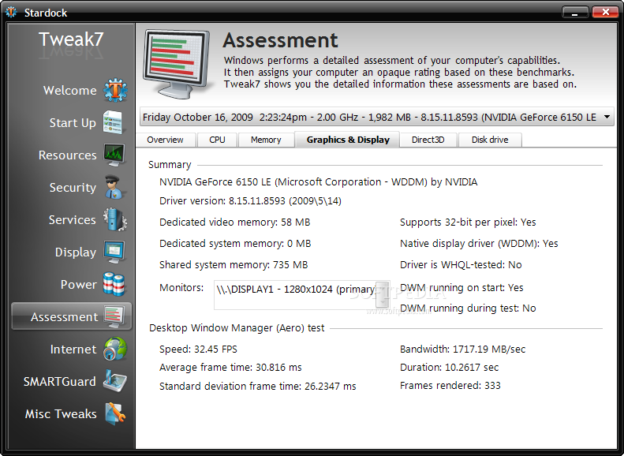Image resolution: width=624 pixels, height=456 pixels.
Task: Go to the SMARTGuard section label
Action: pos(60,381)
